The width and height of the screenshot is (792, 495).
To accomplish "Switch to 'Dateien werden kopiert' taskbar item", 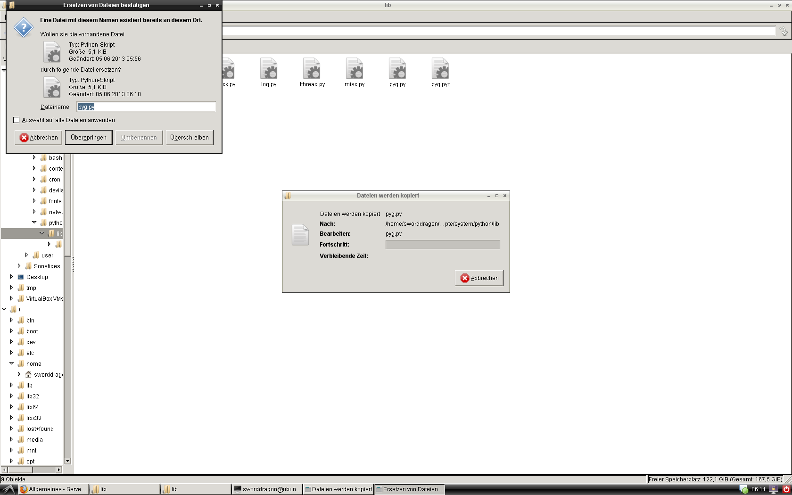I will point(338,489).
